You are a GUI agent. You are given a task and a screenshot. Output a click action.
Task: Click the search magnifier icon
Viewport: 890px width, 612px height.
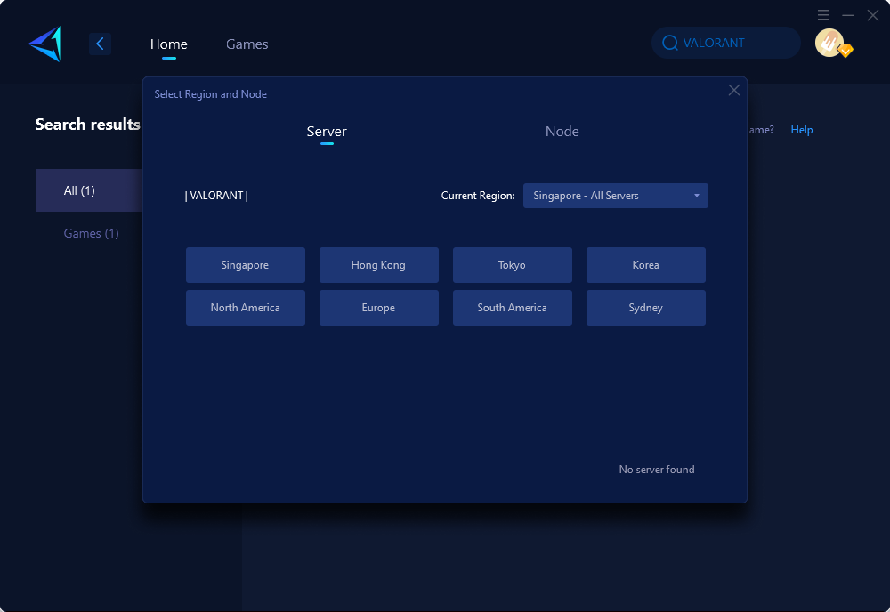(670, 43)
